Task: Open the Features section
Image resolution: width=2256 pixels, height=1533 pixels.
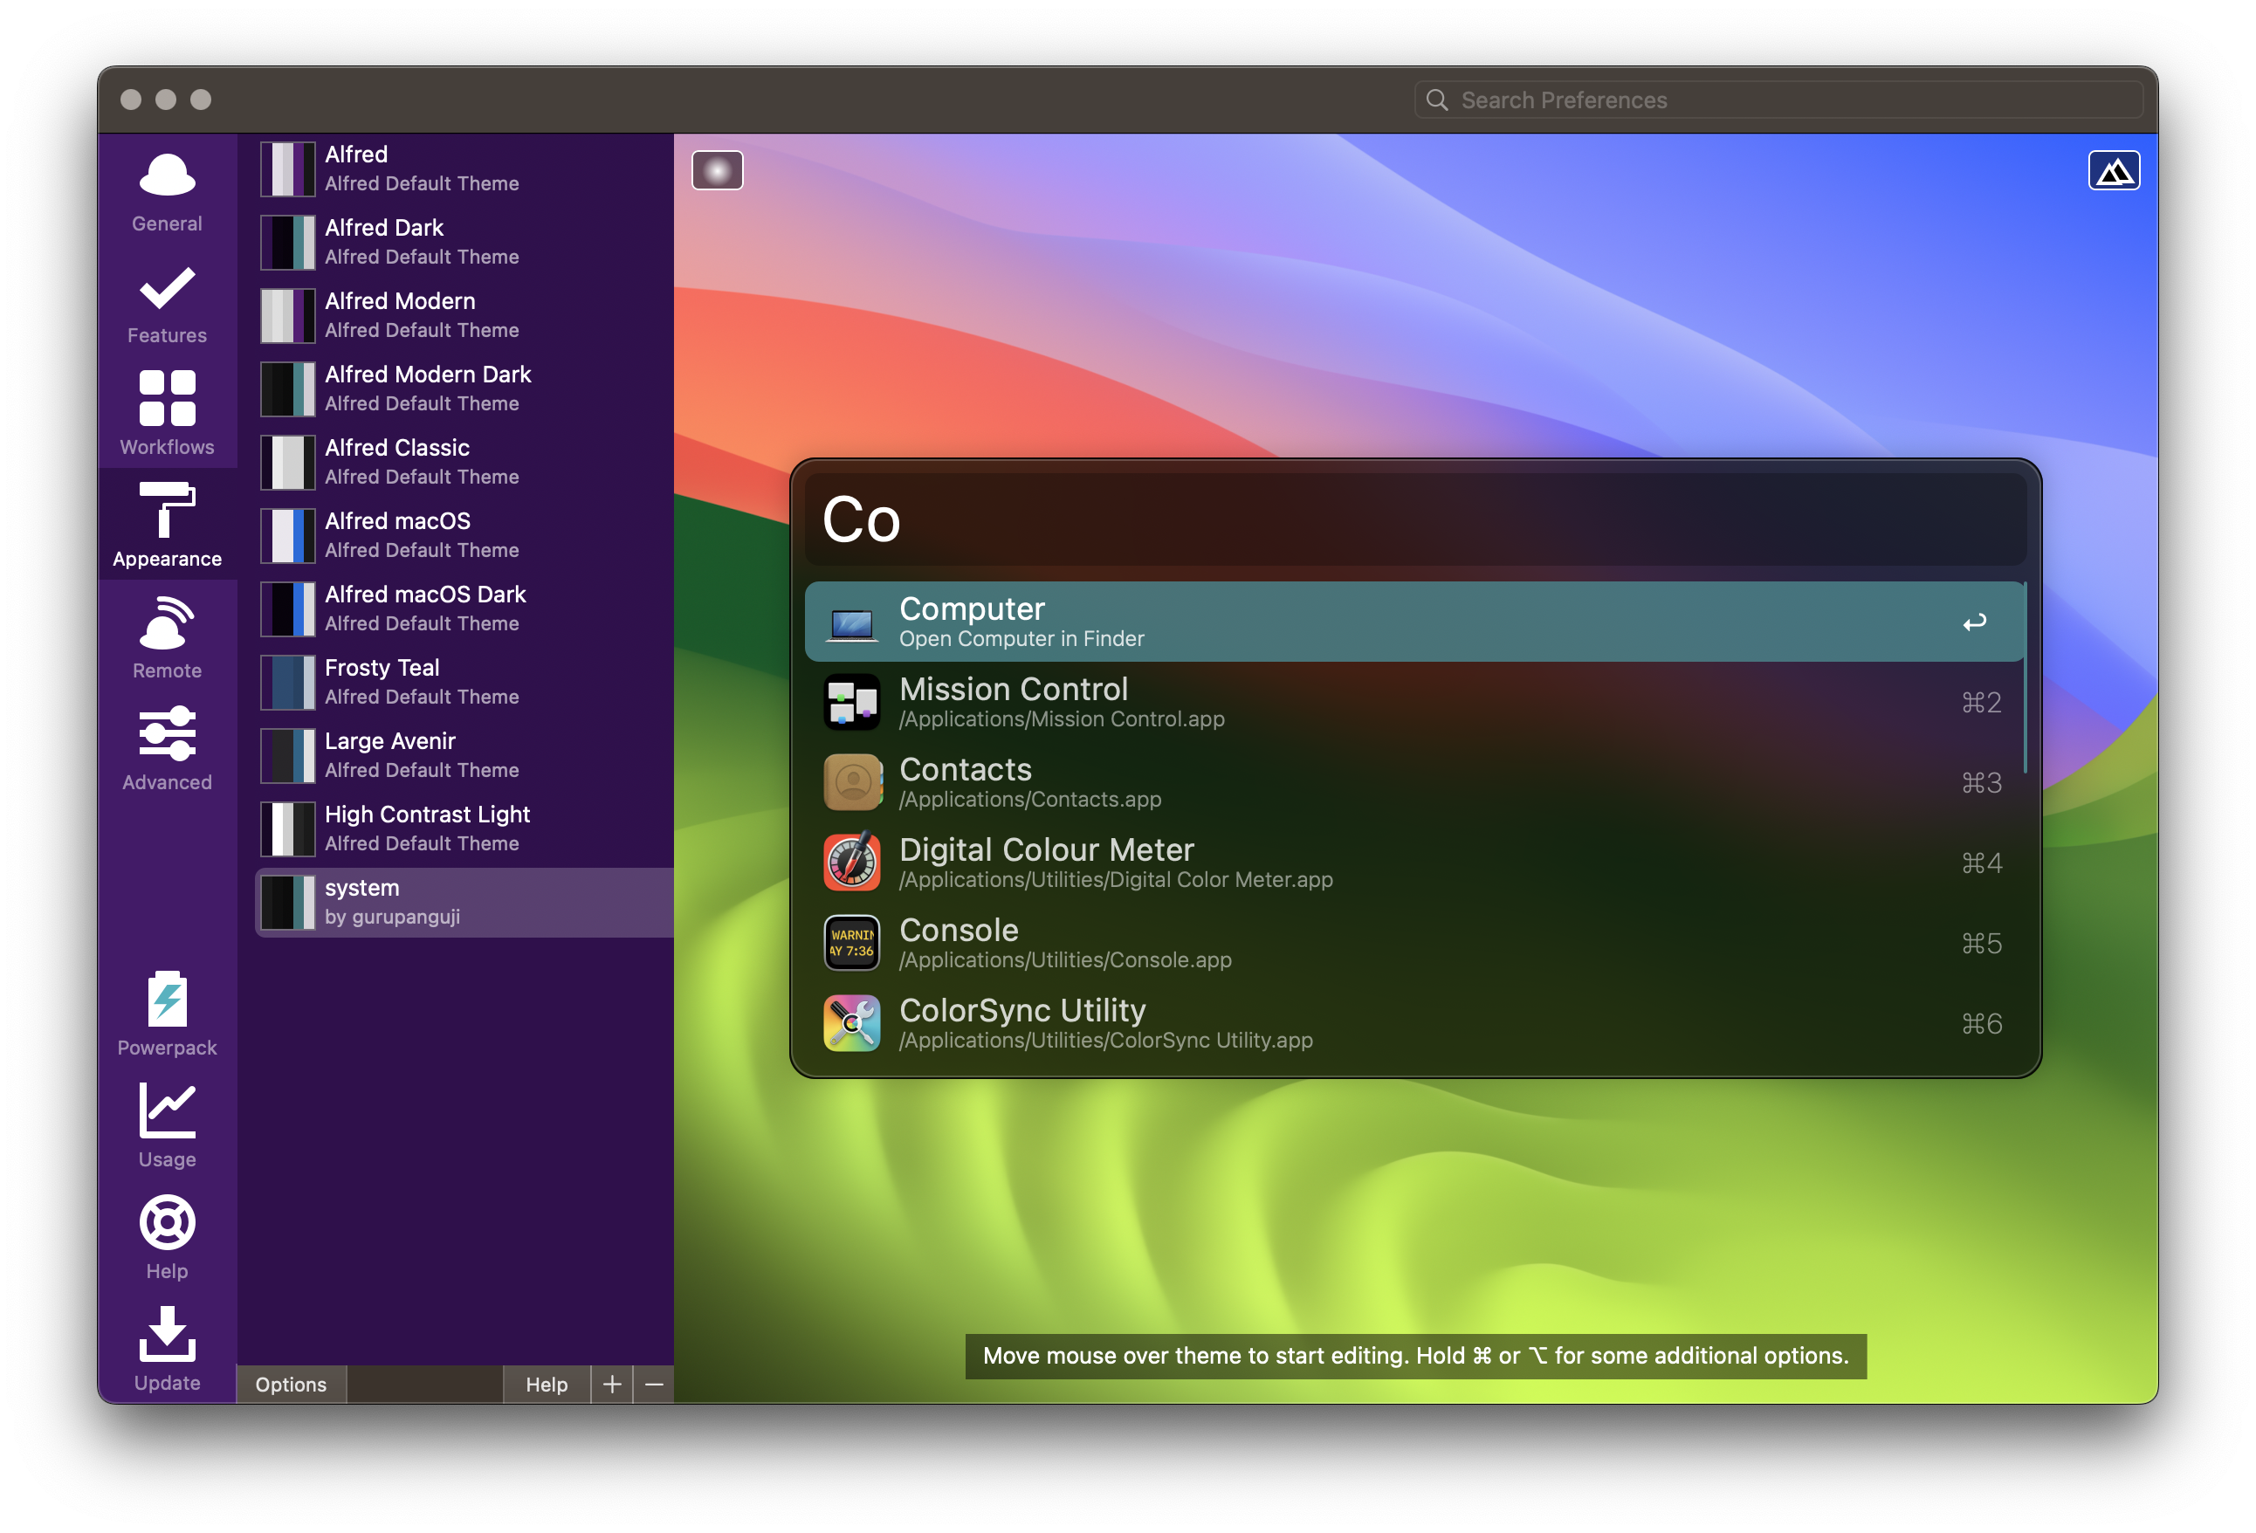Action: [167, 304]
